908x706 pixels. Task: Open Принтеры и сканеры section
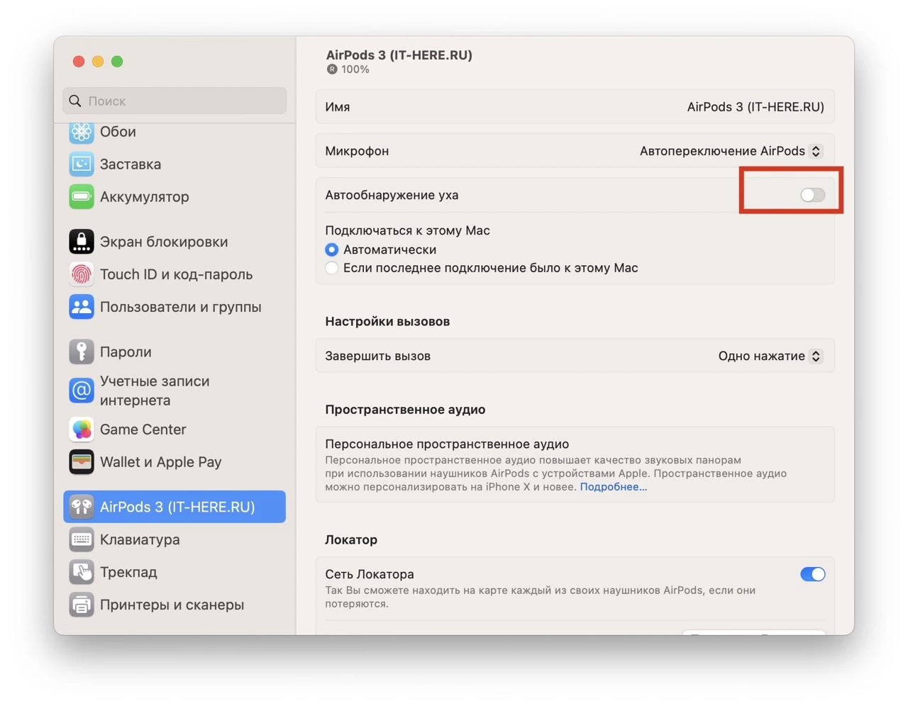pos(172,605)
